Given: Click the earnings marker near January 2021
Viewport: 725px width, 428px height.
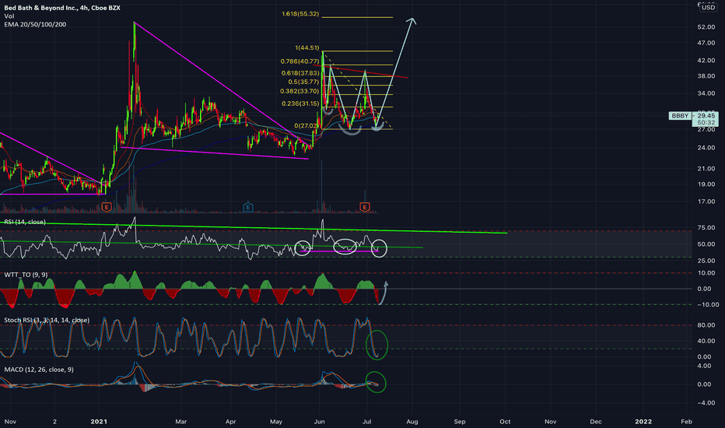Looking at the screenshot, I should [107, 207].
